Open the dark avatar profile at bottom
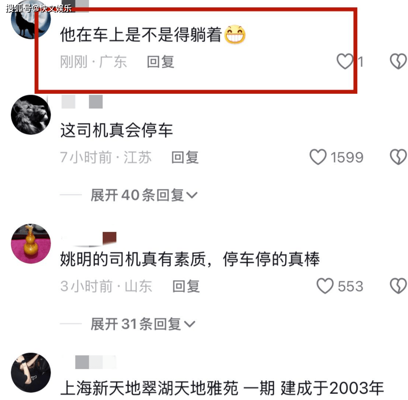 click(31, 373)
